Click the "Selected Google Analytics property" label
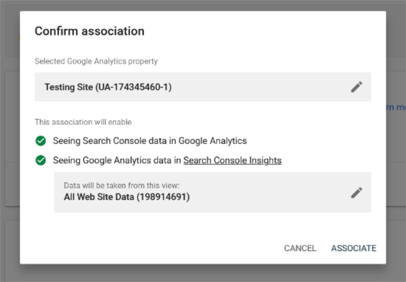The height and width of the screenshot is (282, 406). 96,61
